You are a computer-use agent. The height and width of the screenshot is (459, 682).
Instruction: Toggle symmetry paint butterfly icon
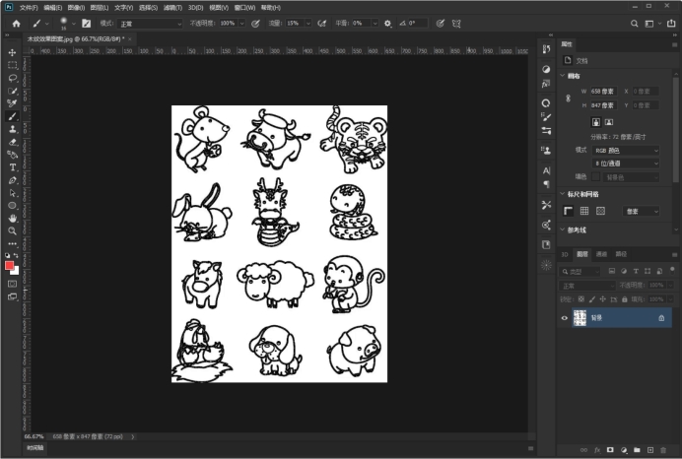(456, 24)
